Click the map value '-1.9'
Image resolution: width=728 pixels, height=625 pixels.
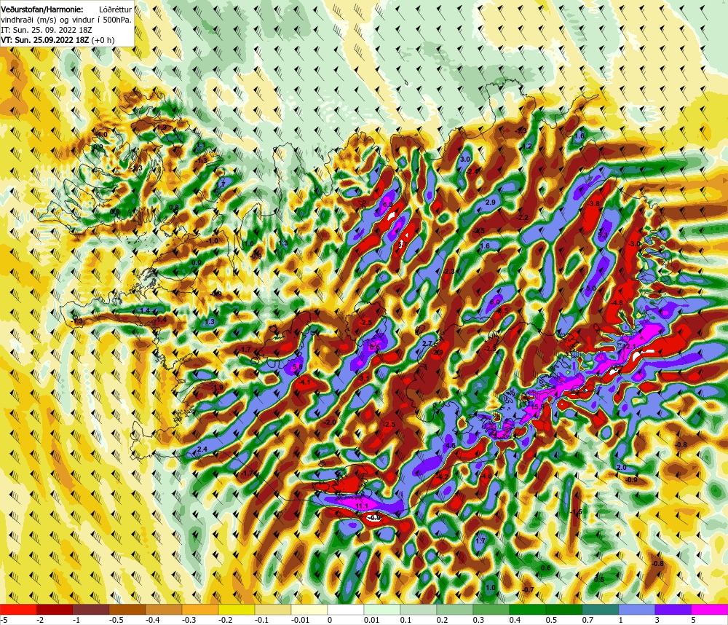[217, 387]
